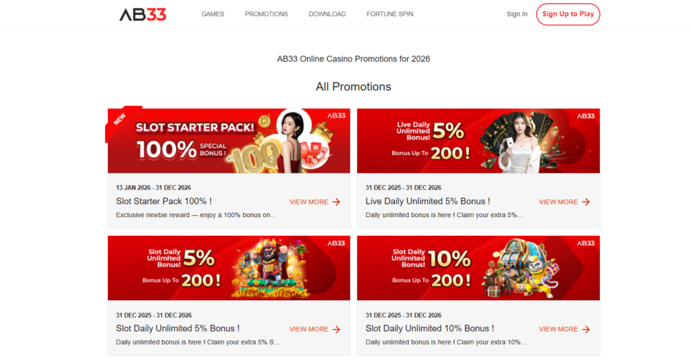The image size is (691, 362).
Task: Go to PROMOTIONS menu item
Action: [x=266, y=14]
